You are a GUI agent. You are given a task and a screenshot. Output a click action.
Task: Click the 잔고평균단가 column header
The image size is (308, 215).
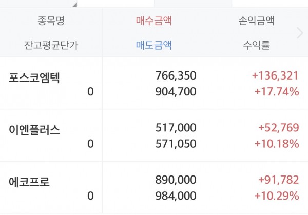coord(51,45)
